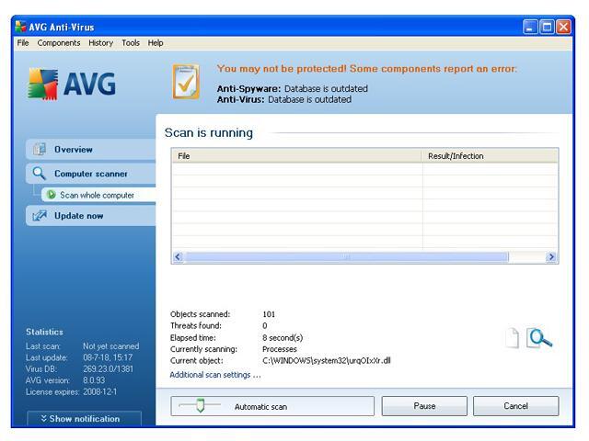Click the current object path urqOIxXr.dll
The image size is (589, 441).
pos(327,360)
